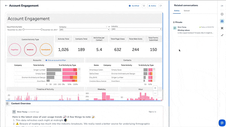Click the back arrow beside Account Engagement
The height and width of the screenshot is (127, 226).
tap(6, 6)
